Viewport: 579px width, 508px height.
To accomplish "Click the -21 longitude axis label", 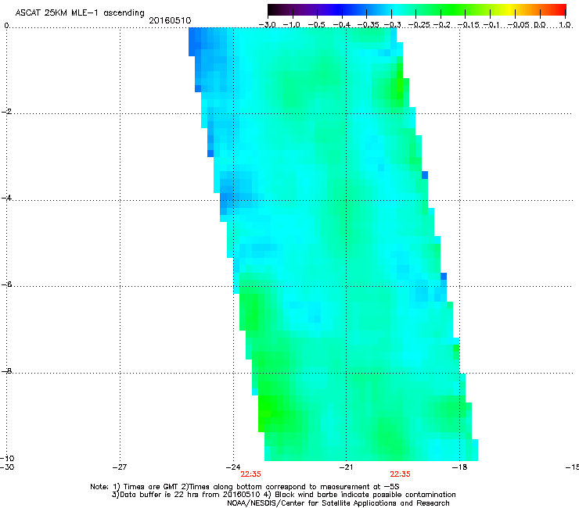I will click(x=346, y=467).
